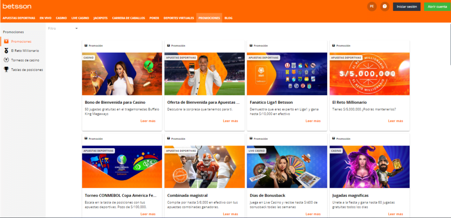The width and height of the screenshot is (451, 218).
Task: Open the Días de Bonusback banner image
Action: pos(287,167)
